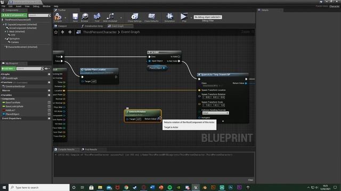This screenshot has height=191, width=341.
Task: Open the debug object filter dropdown
Action: coord(208,17)
